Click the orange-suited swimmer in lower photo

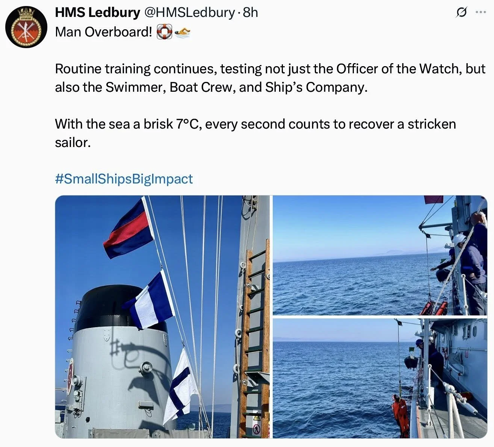[400, 415]
